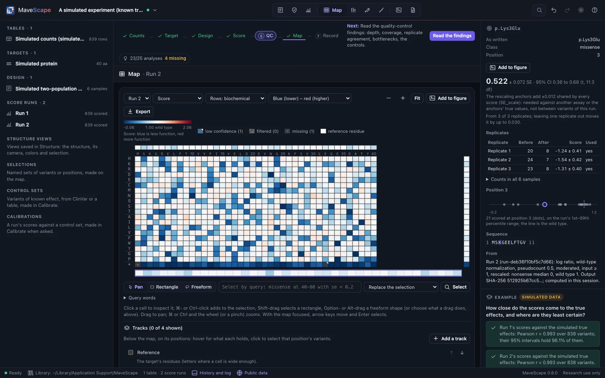The image size is (605, 378).
Task: Open the figure image icon in toolbar
Action: coord(399,10)
